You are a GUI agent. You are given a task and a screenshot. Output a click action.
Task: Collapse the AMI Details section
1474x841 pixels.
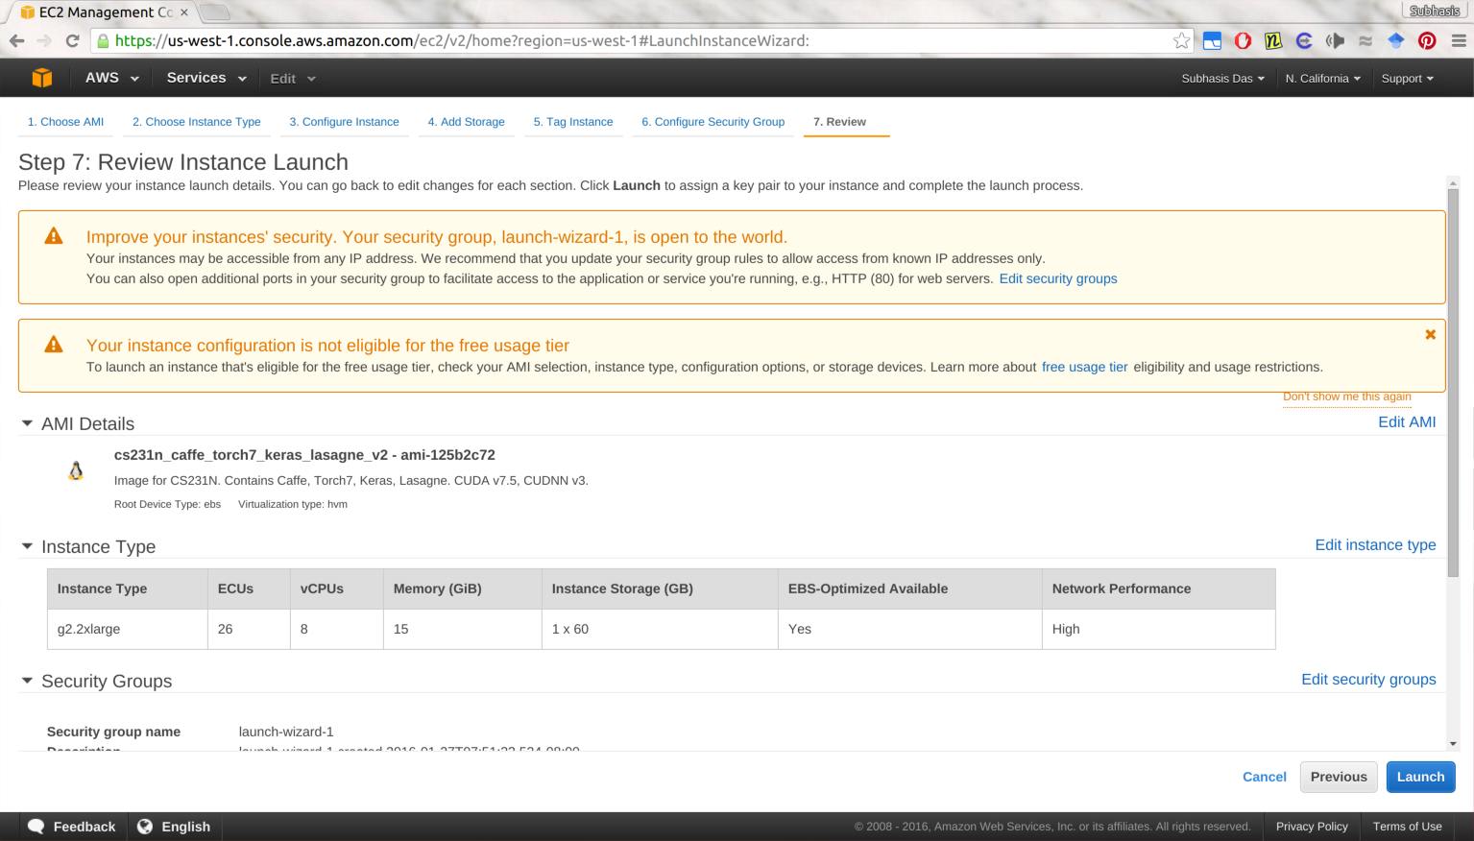pyautogui.click(x=27, y=423)
